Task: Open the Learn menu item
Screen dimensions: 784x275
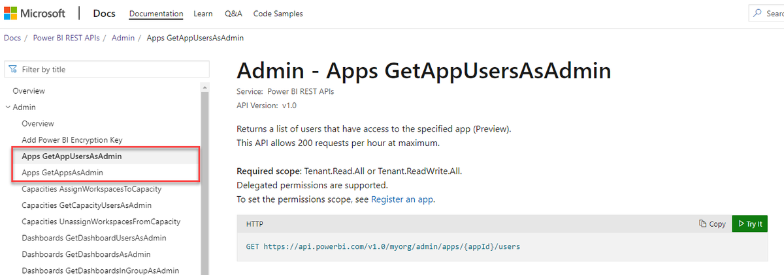Action: click(203, 14)
